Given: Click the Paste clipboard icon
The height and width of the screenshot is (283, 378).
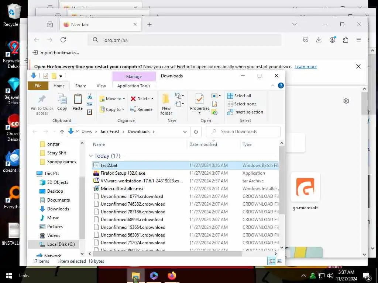Looking at the screenshot, I should 78,99.
